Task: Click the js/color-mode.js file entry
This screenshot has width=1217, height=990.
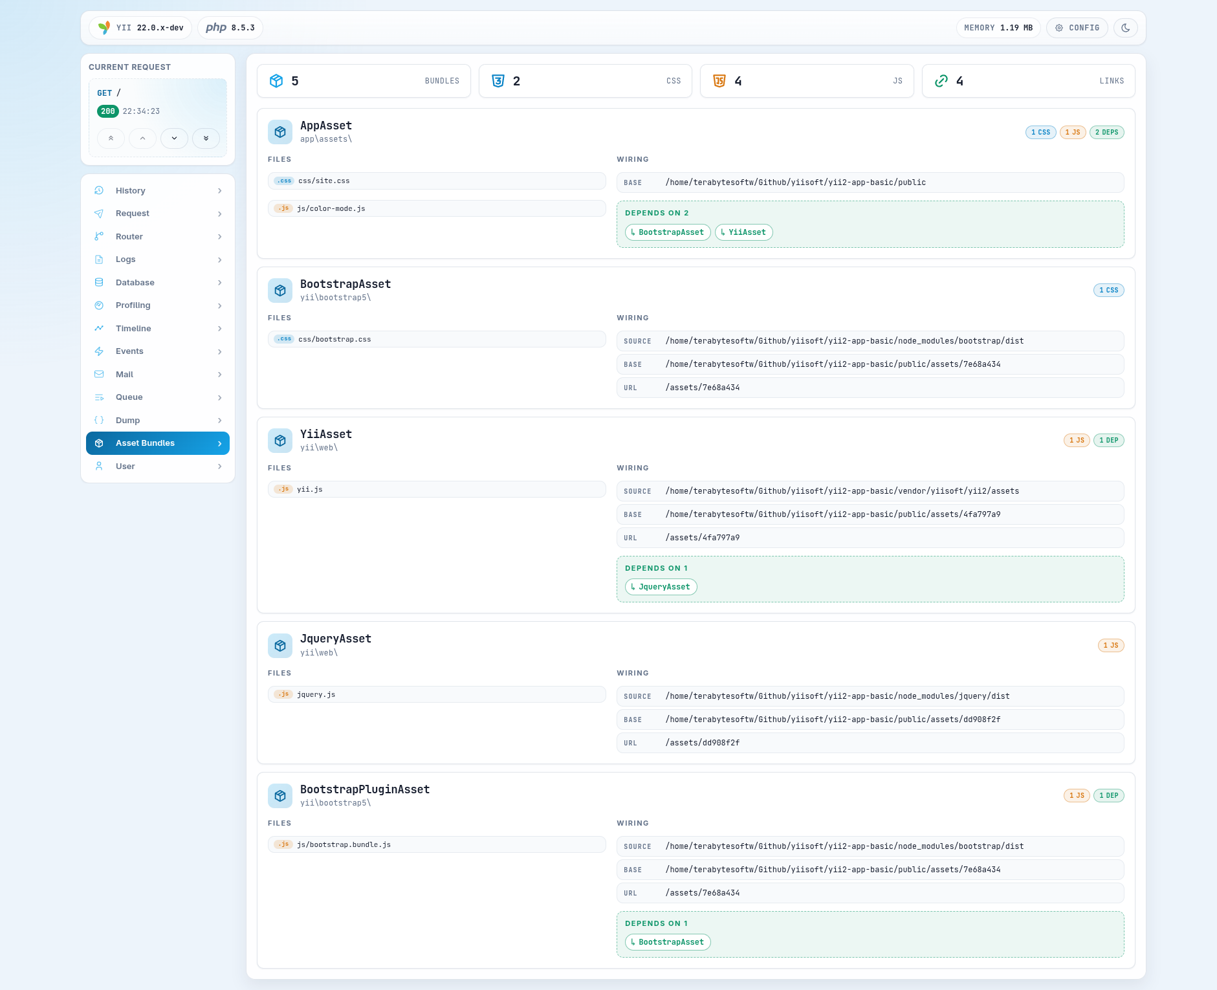Action: (x=437, y=208)
